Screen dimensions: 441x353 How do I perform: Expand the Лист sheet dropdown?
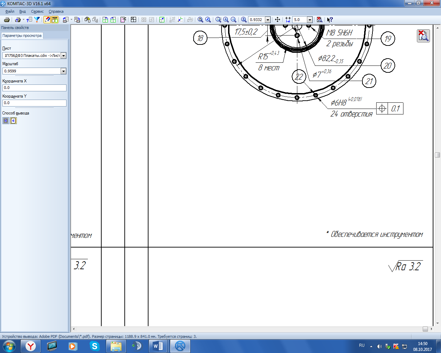click(63, 56)
